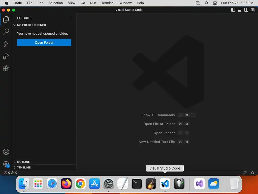Open the Window menu
Viewport: 258px width, 194px height.
click(125, 3)
